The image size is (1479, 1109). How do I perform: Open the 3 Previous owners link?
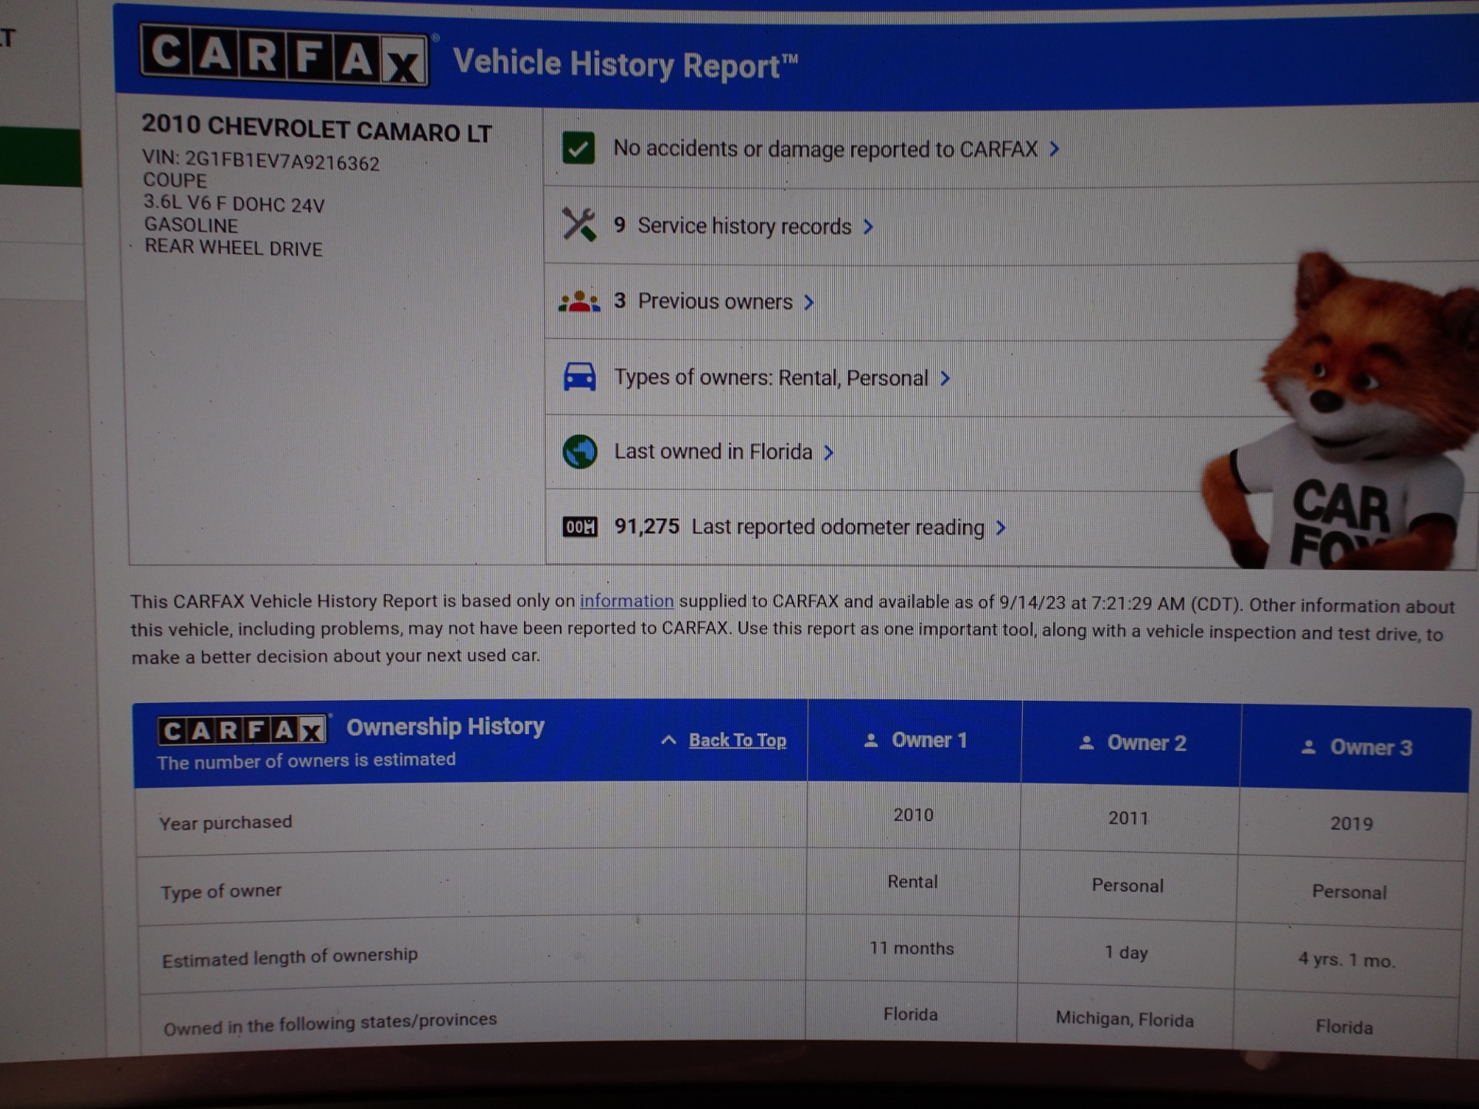click(703, 301)
